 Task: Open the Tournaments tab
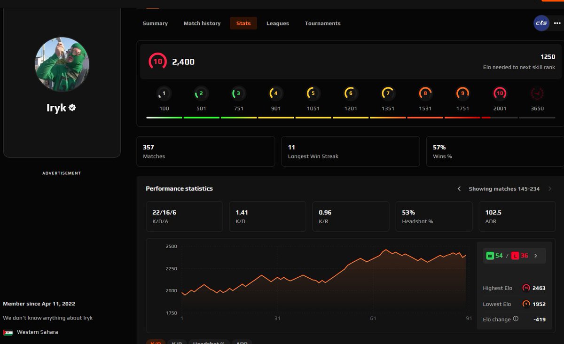323,23
